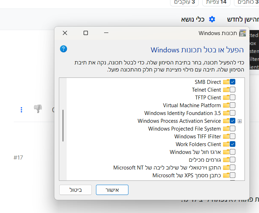Select the Telnet Client label
This screenshot has height=213, width=259.
[x=206, y=90]
